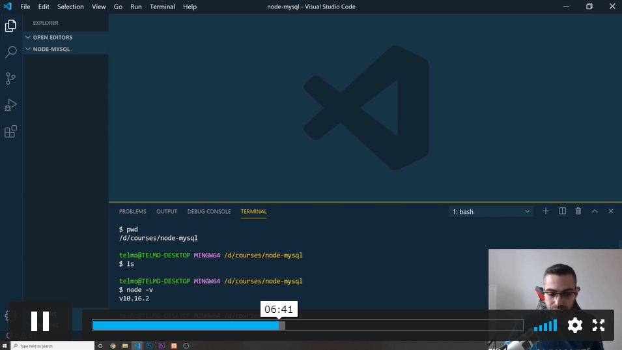Click the "$ node -v" command line

pos(136,289)
